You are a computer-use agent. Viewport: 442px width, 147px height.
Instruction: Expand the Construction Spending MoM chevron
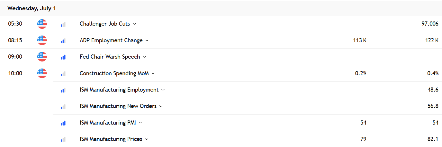[x=153, y=74]
